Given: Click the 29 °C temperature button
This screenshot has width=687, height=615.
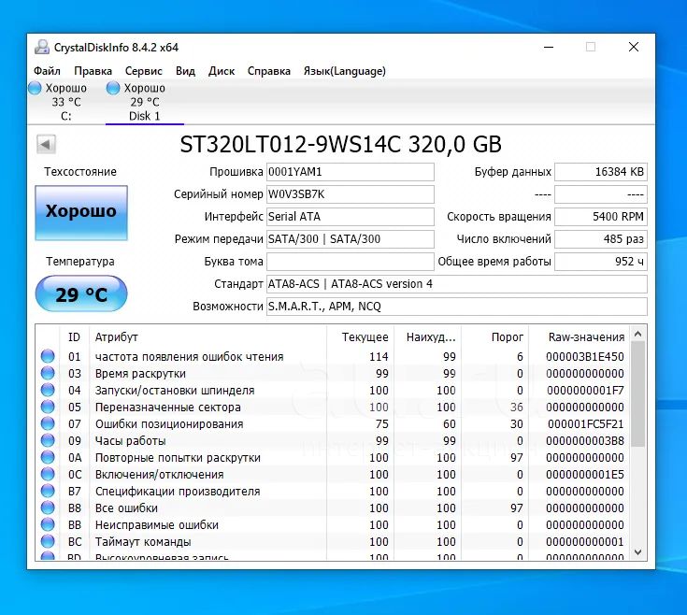Looking at the screenshot, I should [x=81, y=293].
